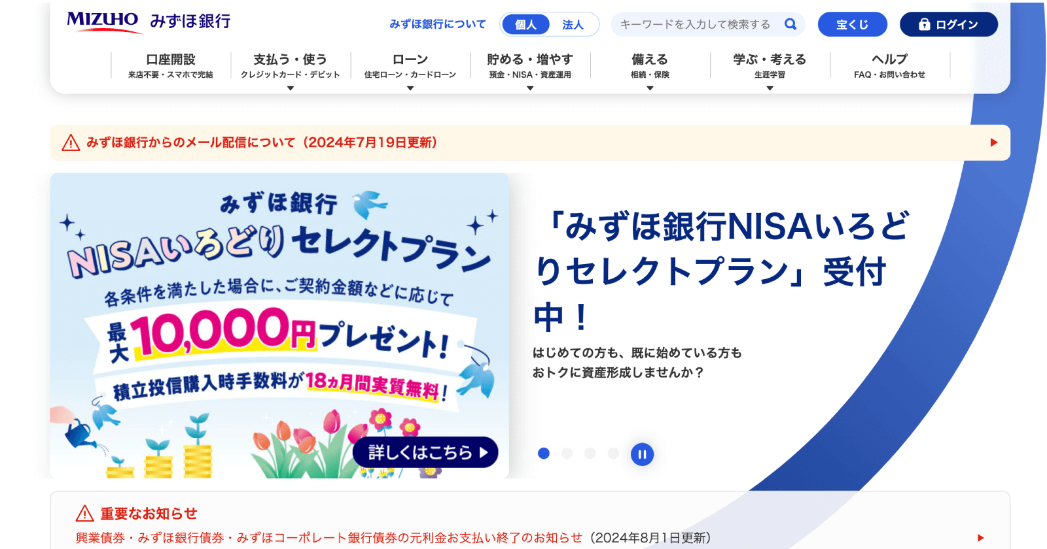Pause the banner carousel
Image resolution: width=1047 pixels, height=549 pixels.
point(642,454)
